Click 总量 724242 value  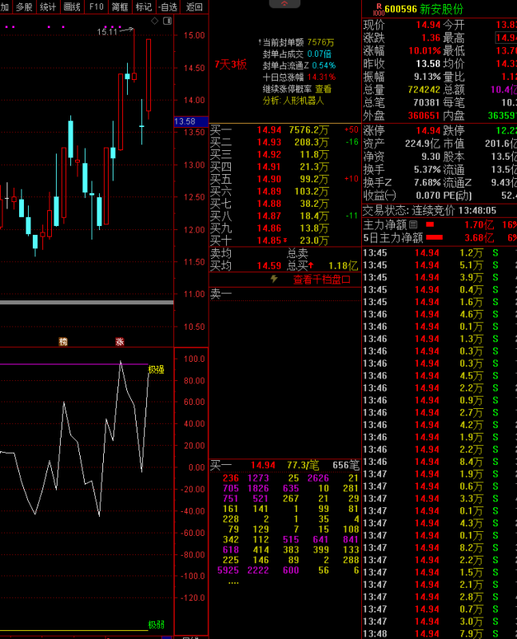(x=424, y=89)
